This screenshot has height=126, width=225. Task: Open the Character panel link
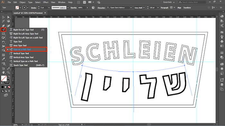[x=101, y=8]
